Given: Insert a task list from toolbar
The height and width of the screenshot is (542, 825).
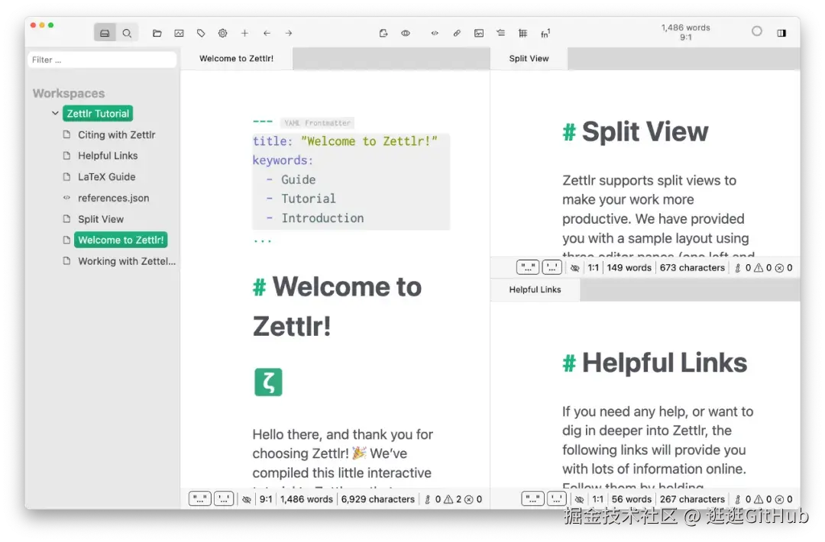Looking at the screenshot, I should click(x=501, y=33).
